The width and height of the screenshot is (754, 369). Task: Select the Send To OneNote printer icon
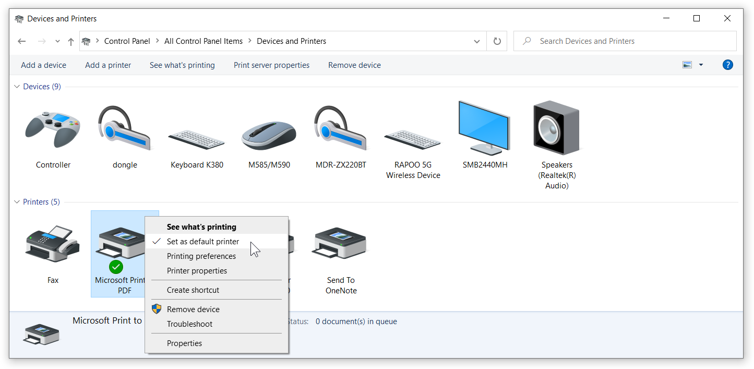click(x=341, y=243)
